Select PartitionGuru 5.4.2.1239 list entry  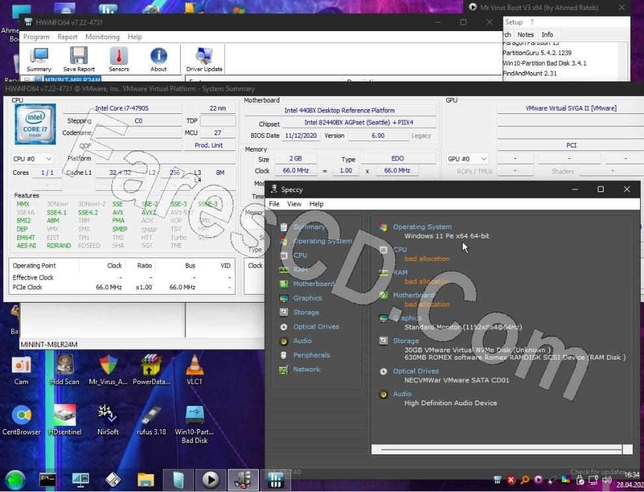pyautogui.click(x=537, y=53)
